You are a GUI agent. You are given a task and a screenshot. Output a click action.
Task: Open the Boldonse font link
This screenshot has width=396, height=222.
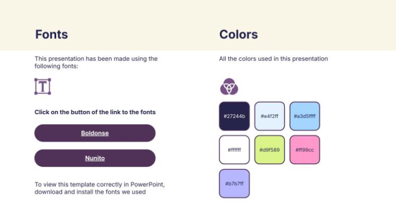pos(95,133)
